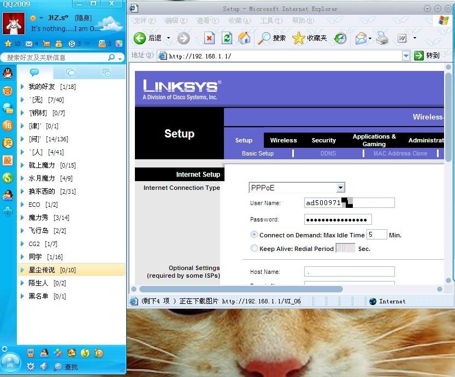Image resolution: width=455 pixels, height=377 pixels.
Task: Select Connect on Demand radio button
Action: [x=254, y=235]
